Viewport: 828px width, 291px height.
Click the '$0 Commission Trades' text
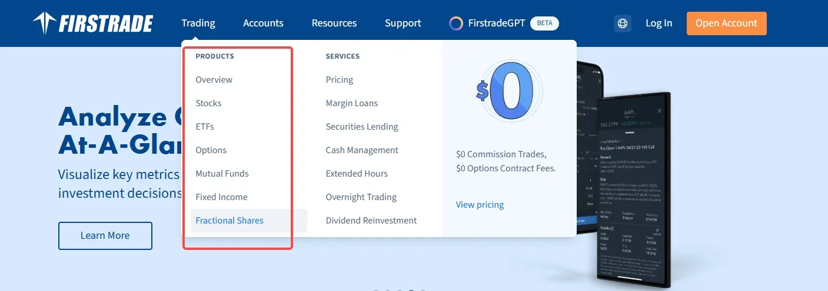tap(501, 154)
